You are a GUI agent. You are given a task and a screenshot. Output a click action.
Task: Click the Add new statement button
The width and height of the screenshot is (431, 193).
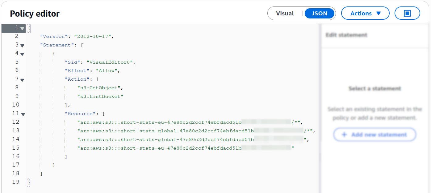coord(375,135)
